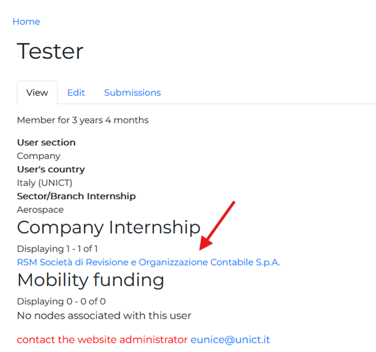Viewport: 376px width, 352px height.
Task: Click the 'Displaying 1 - 1 of 1' text
Action: pyautogui.click(x=58, y=249)
